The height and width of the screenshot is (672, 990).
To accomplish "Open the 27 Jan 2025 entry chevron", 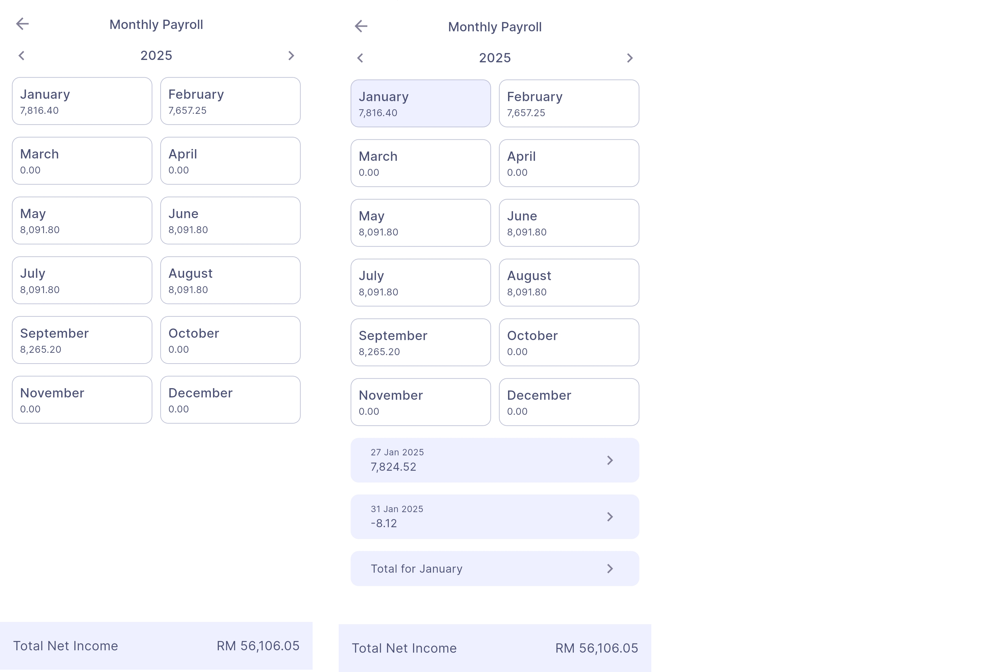I will click(610, 460).
